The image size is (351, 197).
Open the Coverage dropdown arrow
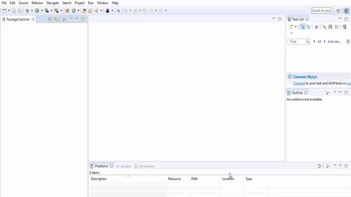pos(52,11)
